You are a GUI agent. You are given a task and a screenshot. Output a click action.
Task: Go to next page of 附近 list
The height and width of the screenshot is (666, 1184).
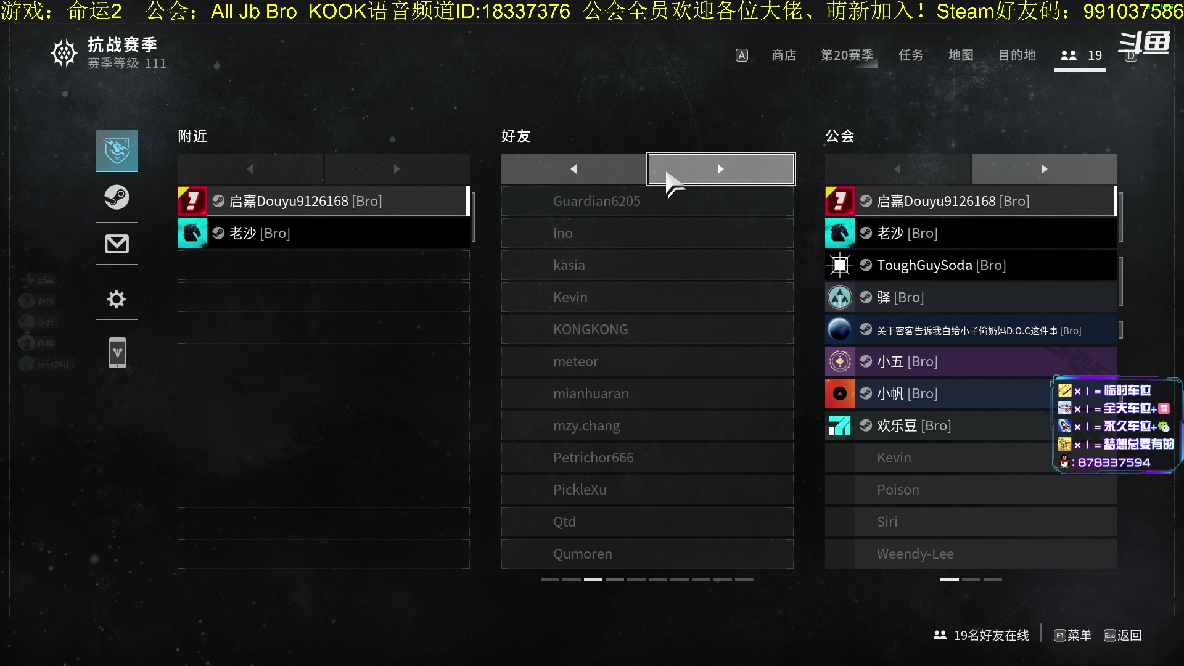coord(397,169)
